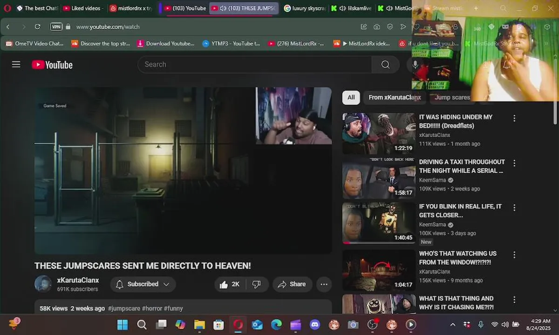This screenshot has height=335, width=559.
Task: Open the YouTube hamburger guide menu
Action: [x=16, y=65]
